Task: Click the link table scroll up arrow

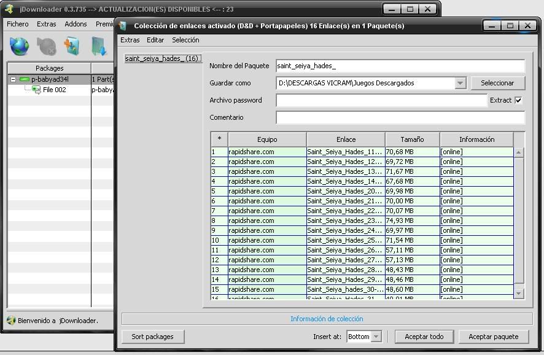Action: coord(518,152)
